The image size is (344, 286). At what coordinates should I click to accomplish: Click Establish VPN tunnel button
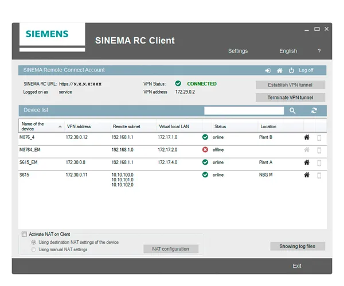point(290,85)
